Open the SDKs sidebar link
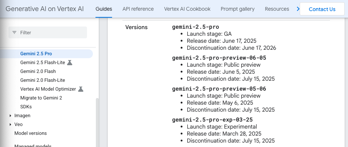348x147 pixels. pyautogui.click(x=26, y=107)
